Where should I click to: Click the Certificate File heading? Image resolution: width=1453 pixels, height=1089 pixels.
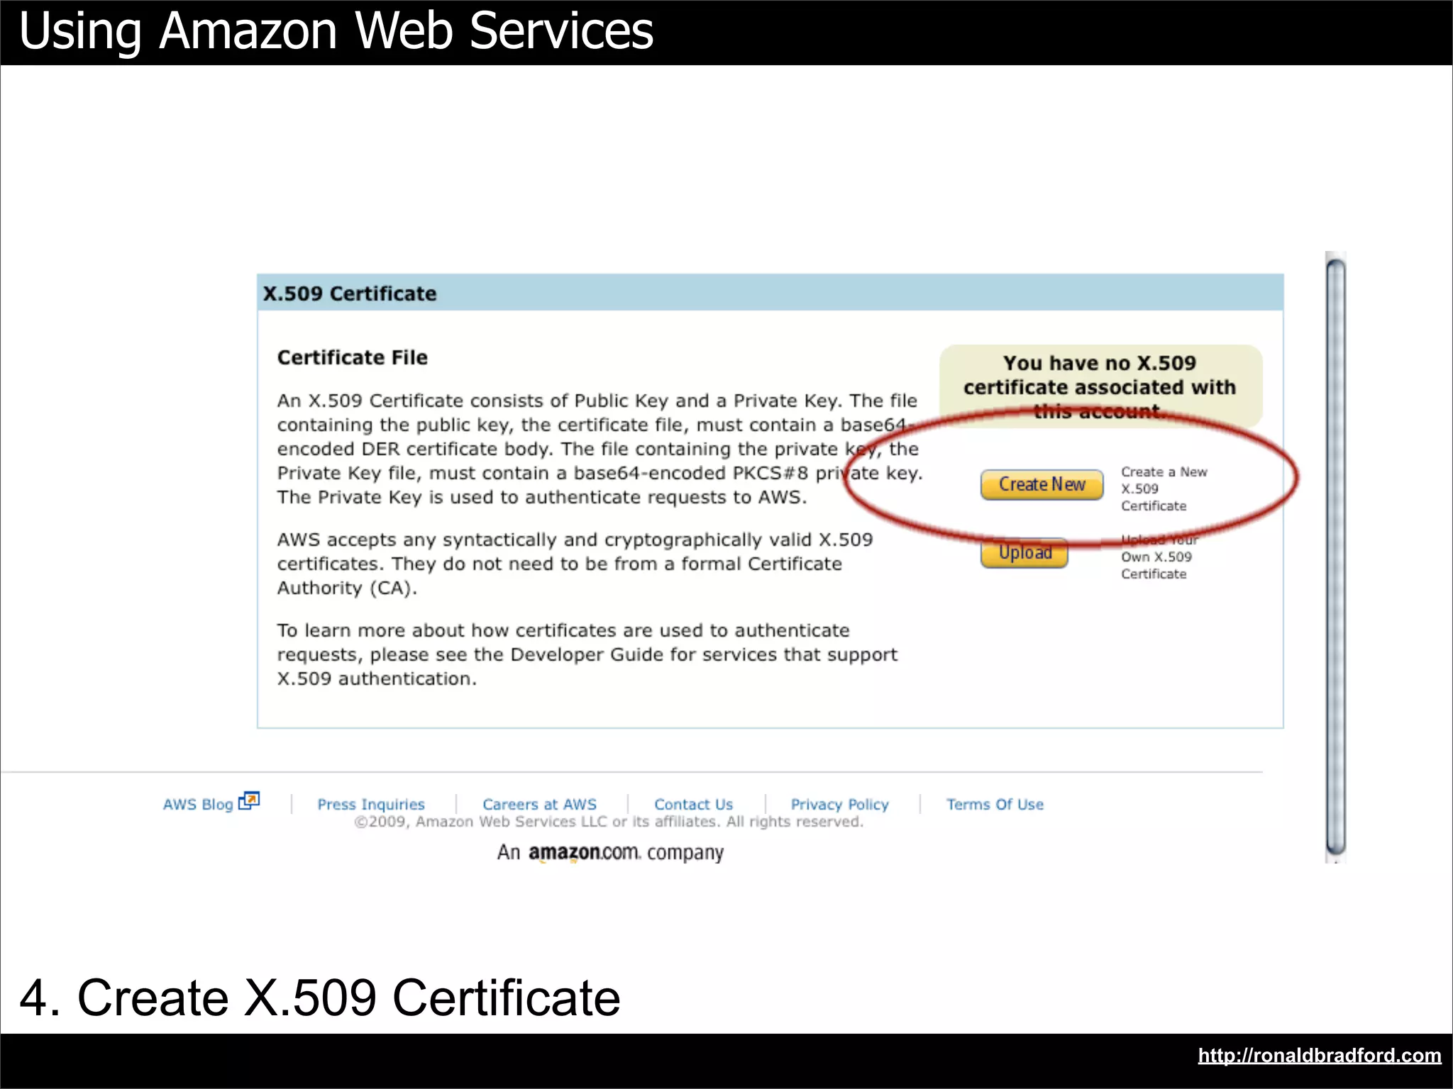click(x=353, y=357)
